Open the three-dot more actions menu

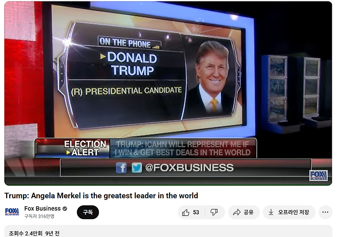tap(325, 212)
